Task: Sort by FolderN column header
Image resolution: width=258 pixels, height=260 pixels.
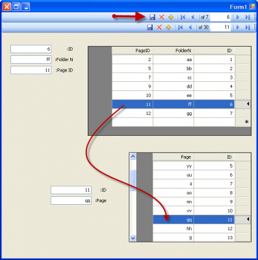Action: coord(174,51)
